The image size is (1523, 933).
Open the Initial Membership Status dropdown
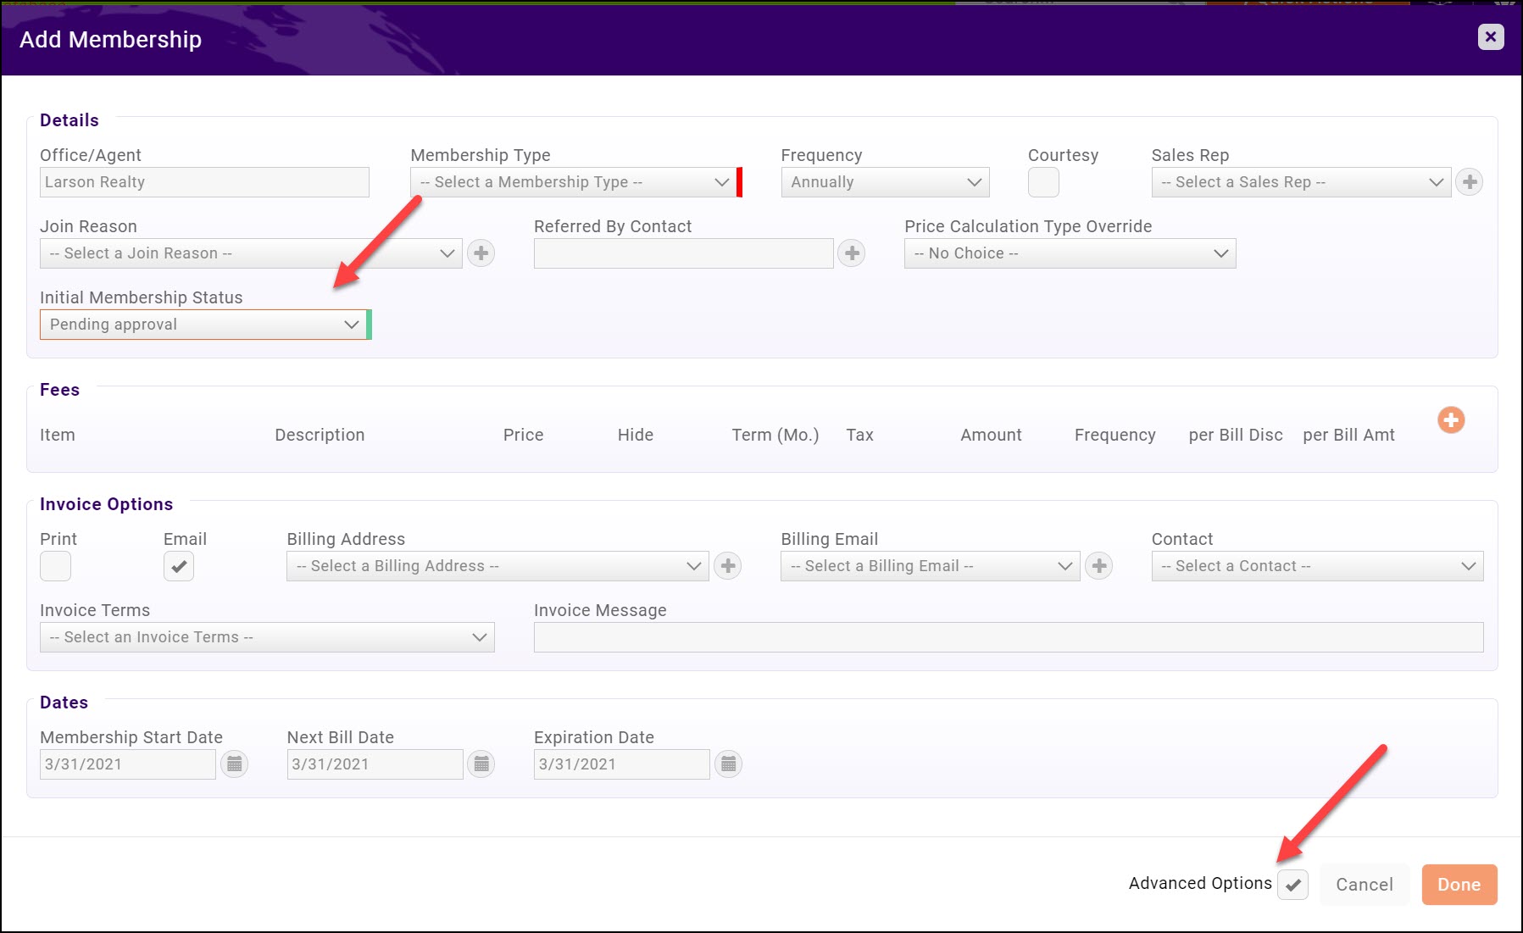pos(203,325)
